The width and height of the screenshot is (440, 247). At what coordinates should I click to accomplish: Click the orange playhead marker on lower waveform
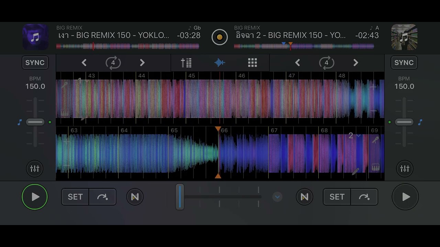(218, 129)
